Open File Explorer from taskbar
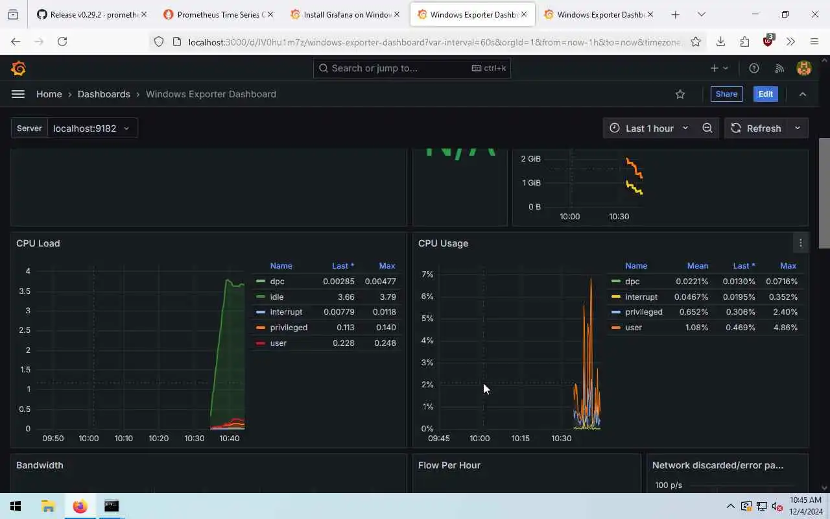The width and height of the screenshot is (830, 519). pos(48,506)
